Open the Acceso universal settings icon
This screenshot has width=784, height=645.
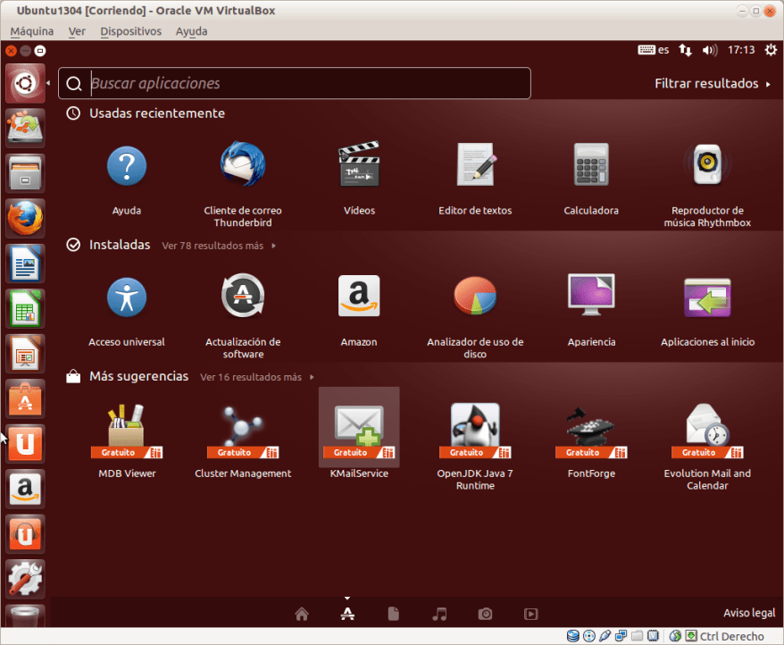click(x=127, y=297)
